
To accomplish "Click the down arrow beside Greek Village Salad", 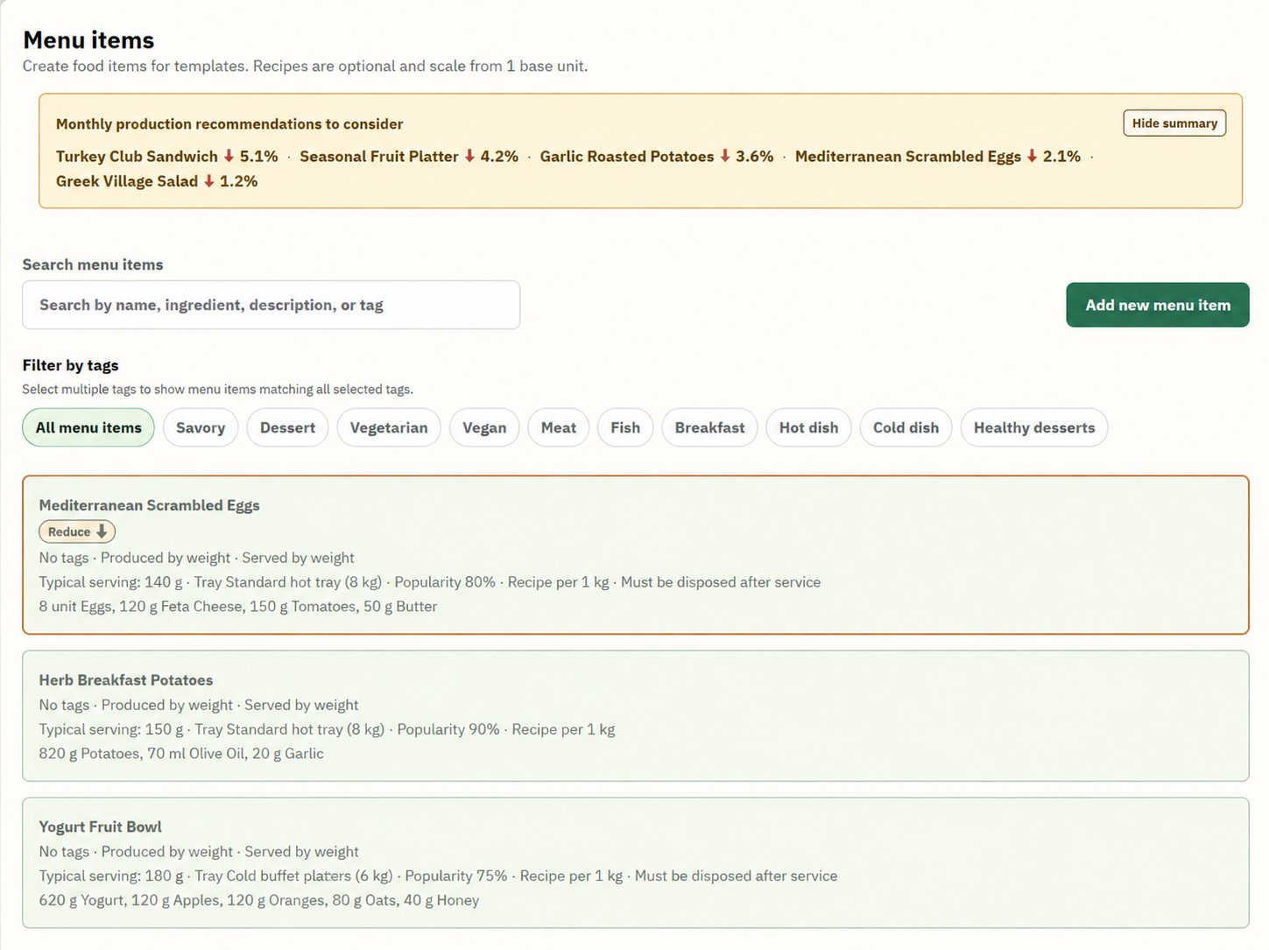I will (209, 181).
